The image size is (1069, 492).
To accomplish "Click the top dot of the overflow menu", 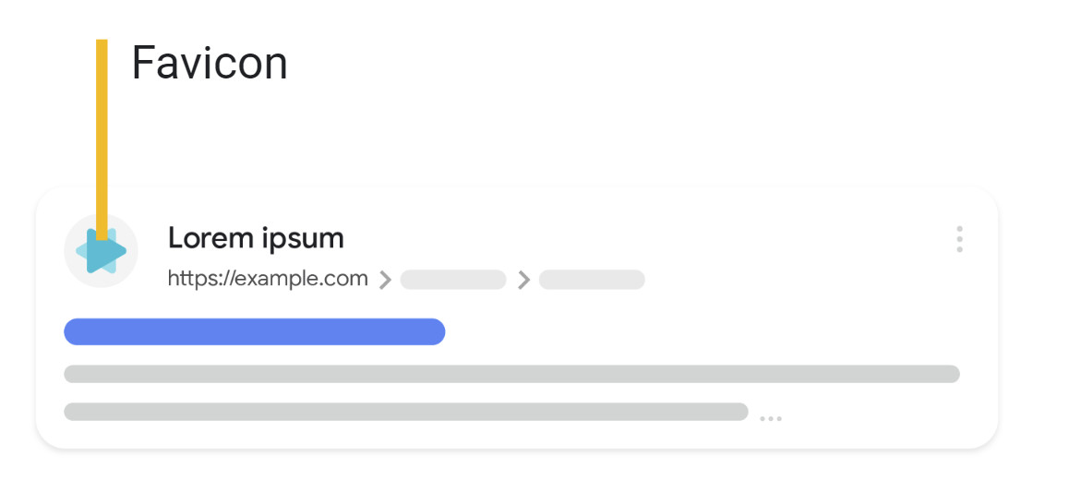I will point(959,229).
